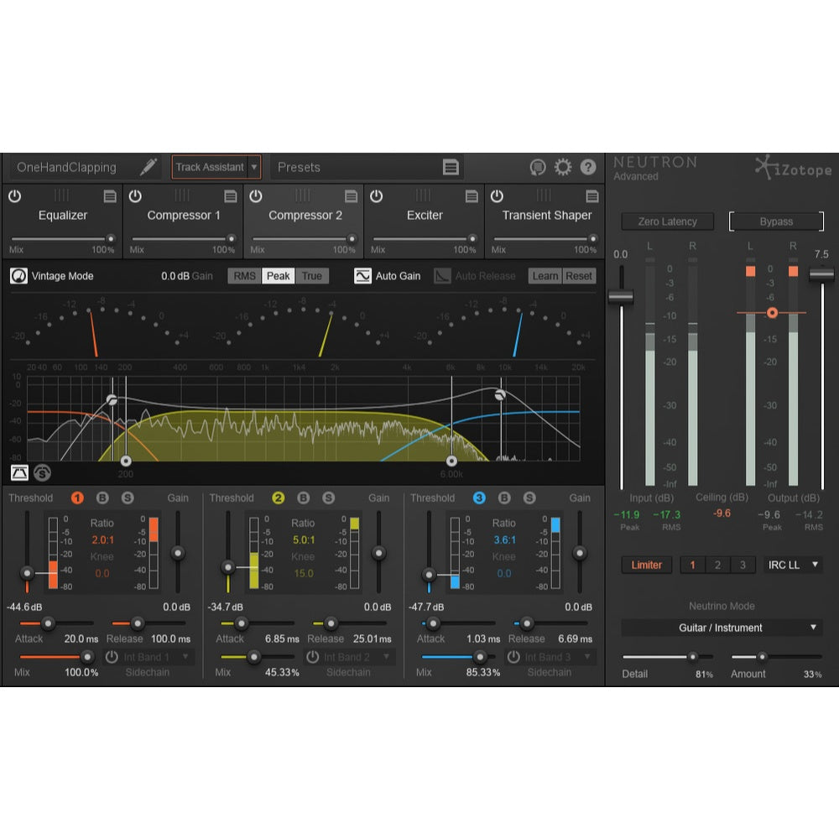Adjust the Detail slider handle
This screenshot has height=839, width=839.
693,658
